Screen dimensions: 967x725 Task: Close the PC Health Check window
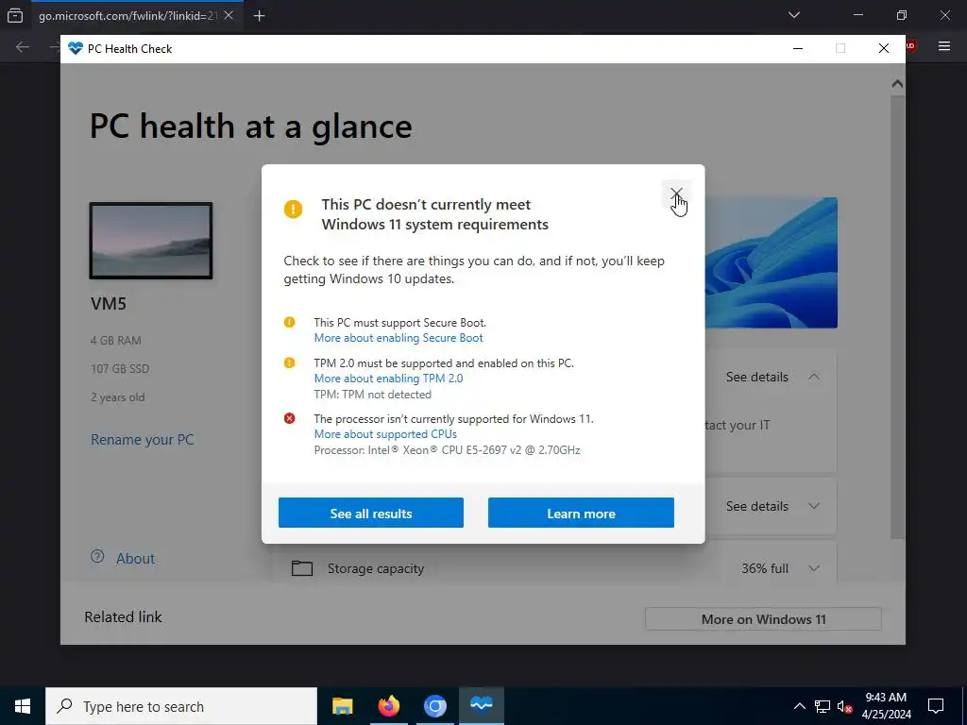[884, 49]
